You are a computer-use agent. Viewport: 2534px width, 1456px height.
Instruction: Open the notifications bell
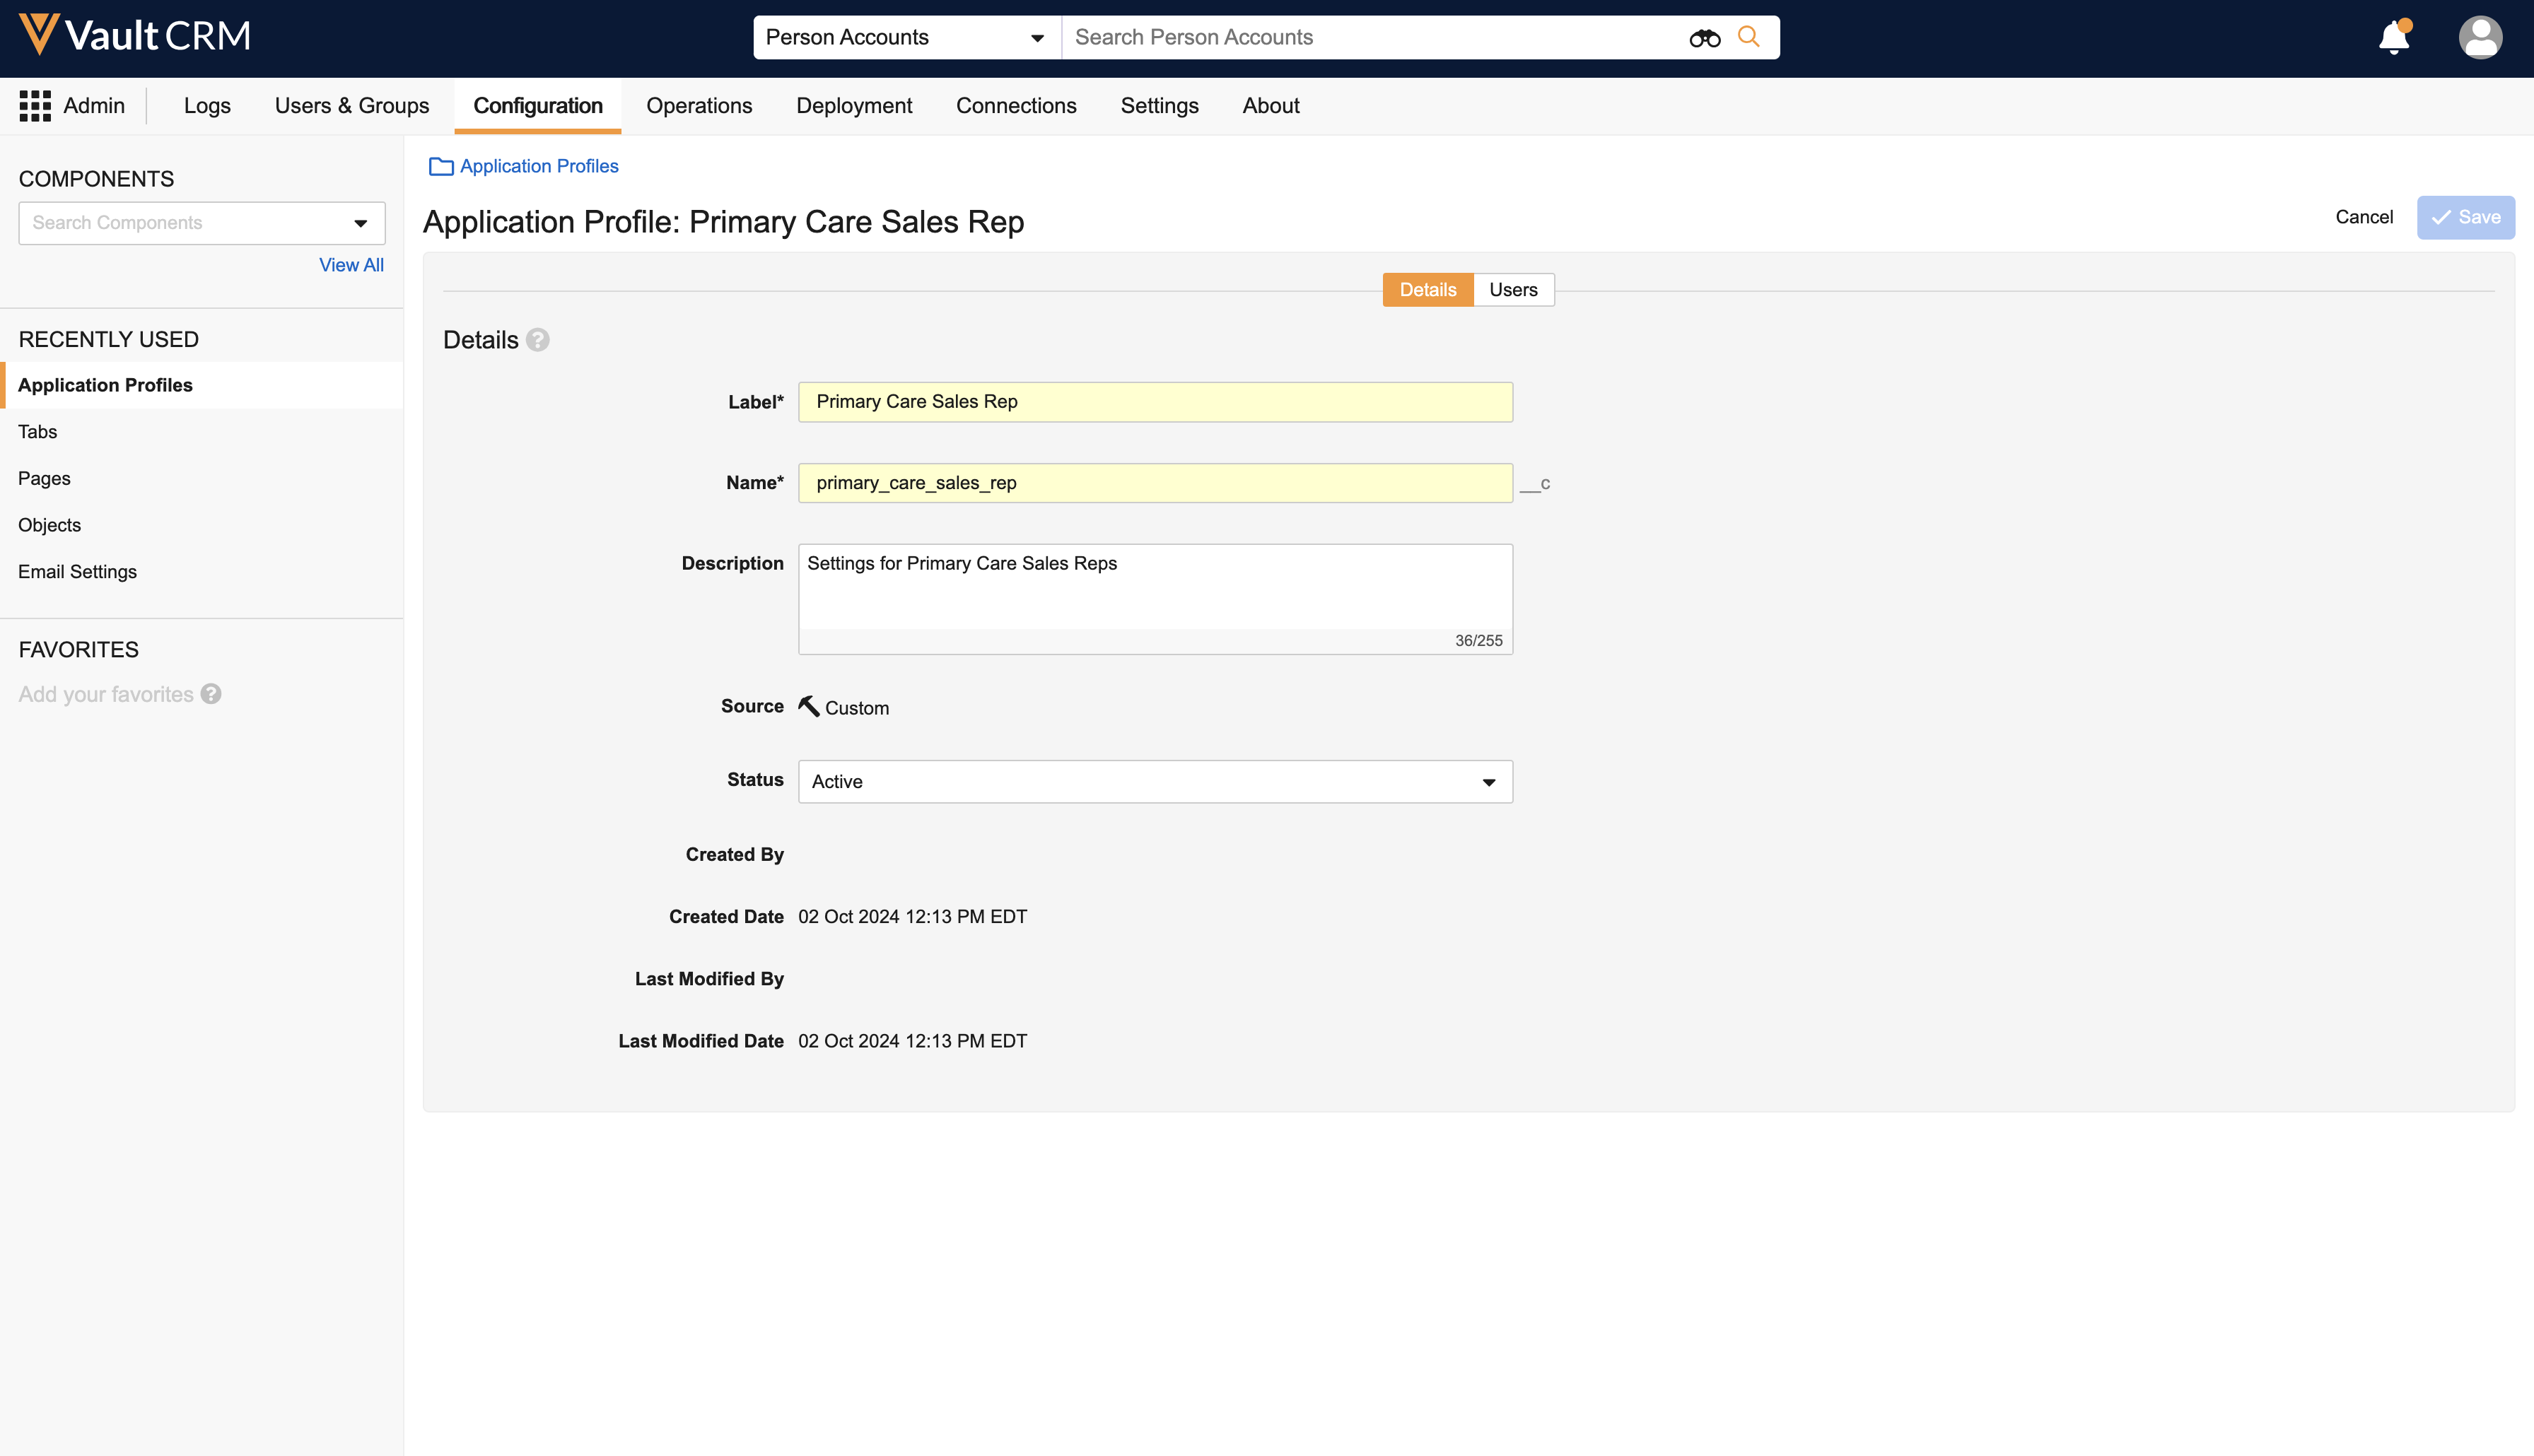point(2394,38)
